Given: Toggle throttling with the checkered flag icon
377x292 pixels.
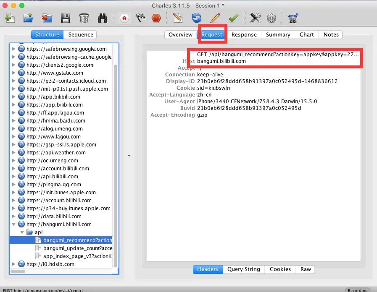Looking at the screenshot, I should [140, 18].
